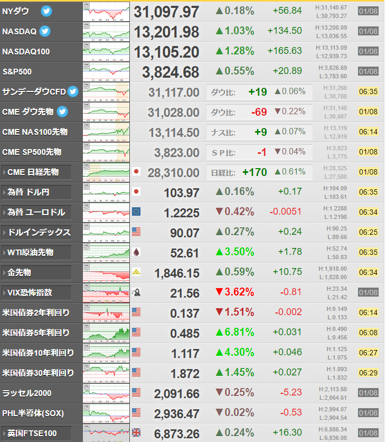Click UK flag on 英国FTSE100 row
Image resolution: width=386 pixels, height=442 pixels.
pos(136,432)
